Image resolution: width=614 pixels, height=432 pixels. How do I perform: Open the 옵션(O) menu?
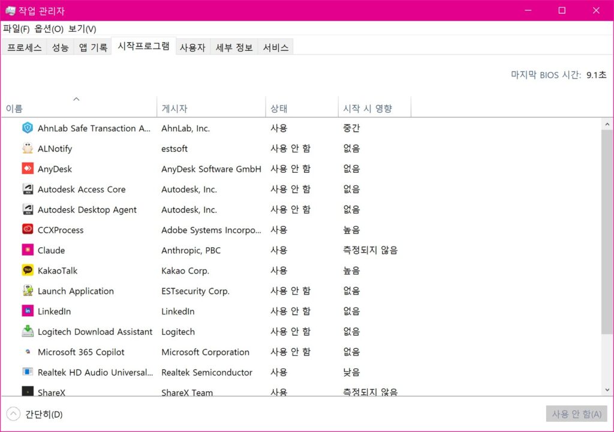click(x=49, y=29)
